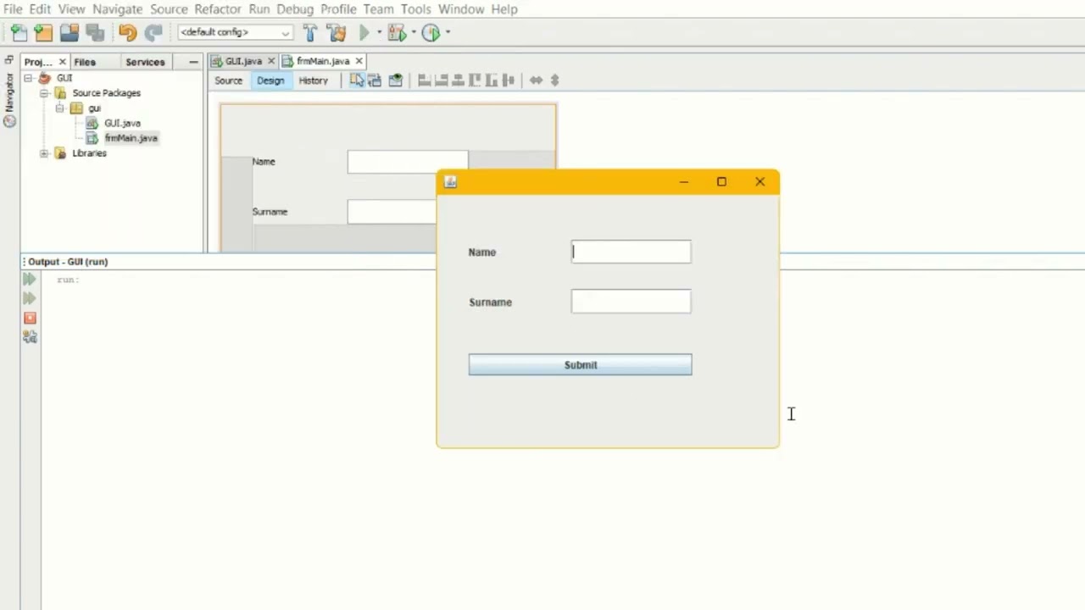Toggle horizontal resizability icon
This screenshot has height=610, width=1085.
[536, 80]
